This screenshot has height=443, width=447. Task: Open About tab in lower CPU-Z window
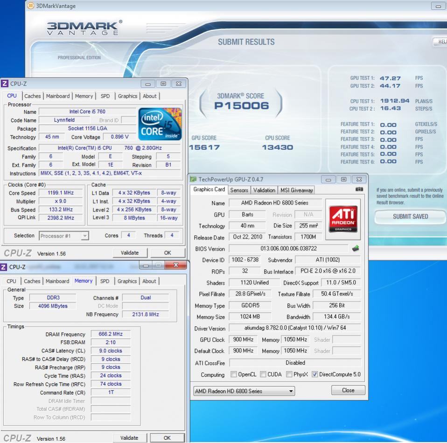click(149, 281)
